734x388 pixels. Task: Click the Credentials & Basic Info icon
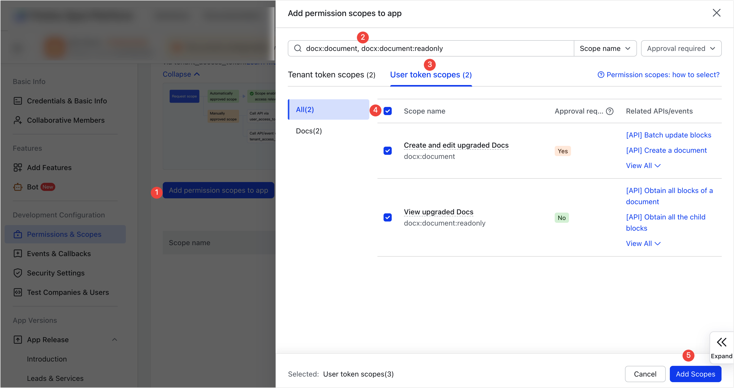tap(18, 101)
